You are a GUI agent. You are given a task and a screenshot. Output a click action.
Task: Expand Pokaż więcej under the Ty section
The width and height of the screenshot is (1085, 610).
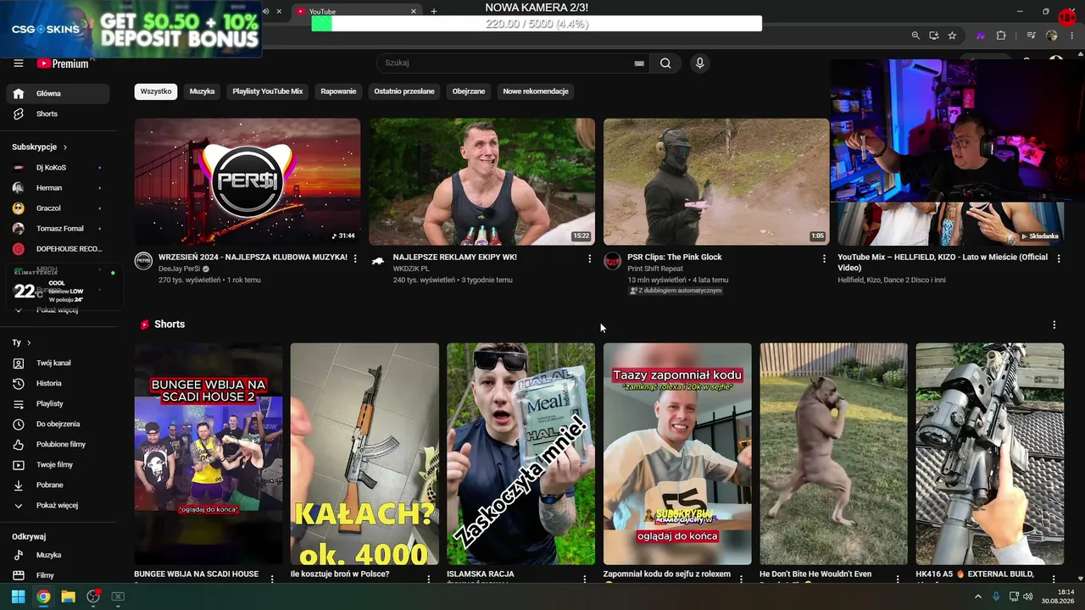(58, 505)
